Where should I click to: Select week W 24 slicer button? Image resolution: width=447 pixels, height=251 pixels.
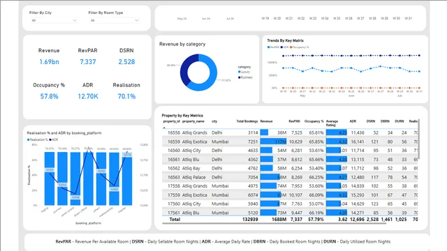[x=325, y=18]
